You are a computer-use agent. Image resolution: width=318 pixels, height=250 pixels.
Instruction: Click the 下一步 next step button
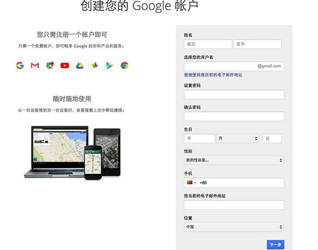pyautogui.click(x=276, y=245)
